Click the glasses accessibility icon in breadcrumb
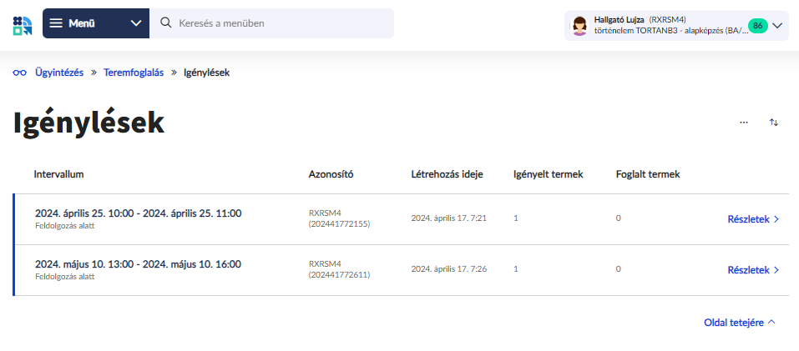The image size is (799, 351). pyautogui.click(x=20, y=73)
